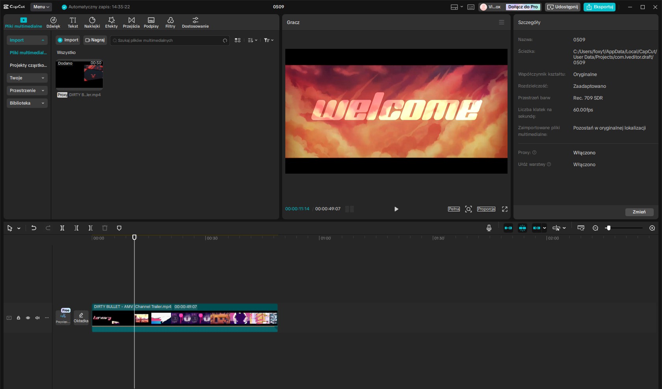Expand the Przestrzenie section in the sidebar
662x389 pixels.
click(27, 91)
